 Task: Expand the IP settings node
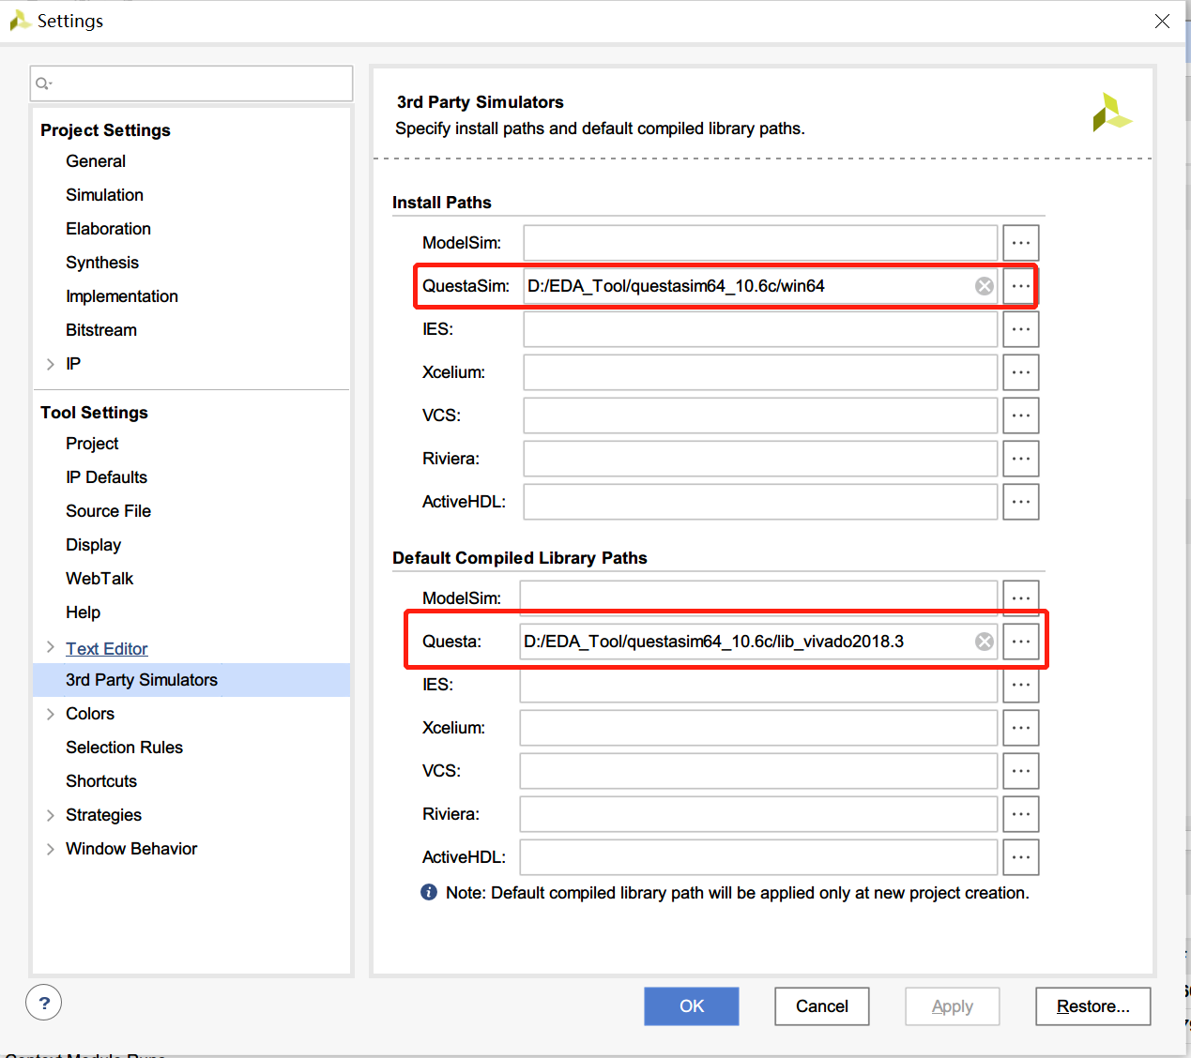click(x=51, y=364)
